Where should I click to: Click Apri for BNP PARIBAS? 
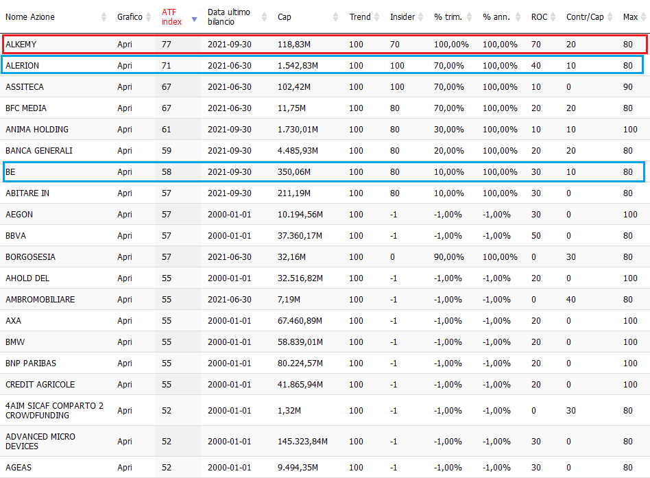(x=125, y=363)
